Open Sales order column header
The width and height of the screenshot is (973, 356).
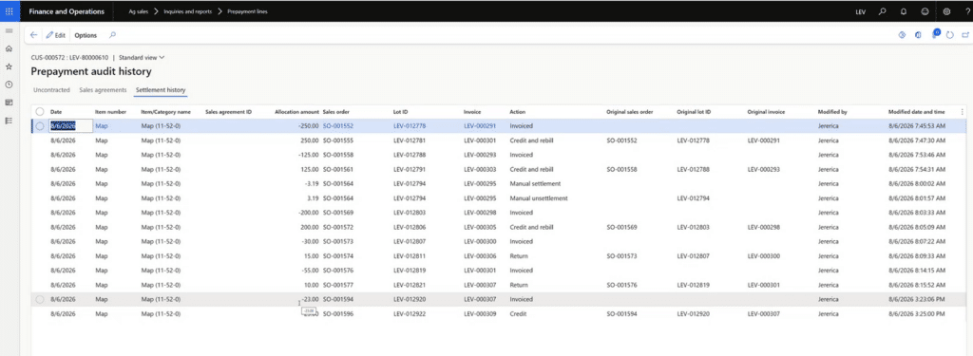point(336,112)
